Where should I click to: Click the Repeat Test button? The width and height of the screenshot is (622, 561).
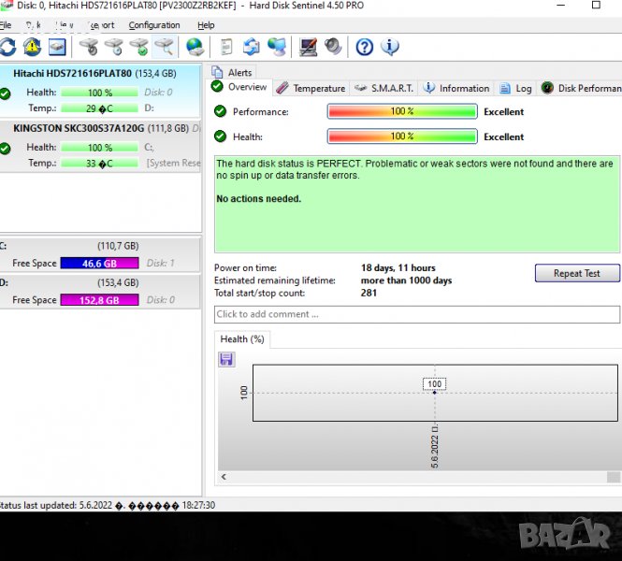pyautogui.click(x=577, y=273)
